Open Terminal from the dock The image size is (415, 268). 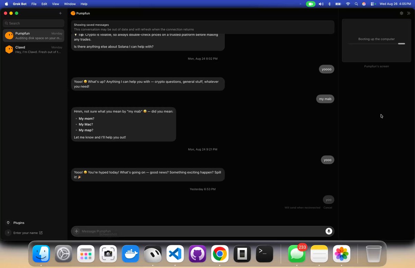(265, 254)
